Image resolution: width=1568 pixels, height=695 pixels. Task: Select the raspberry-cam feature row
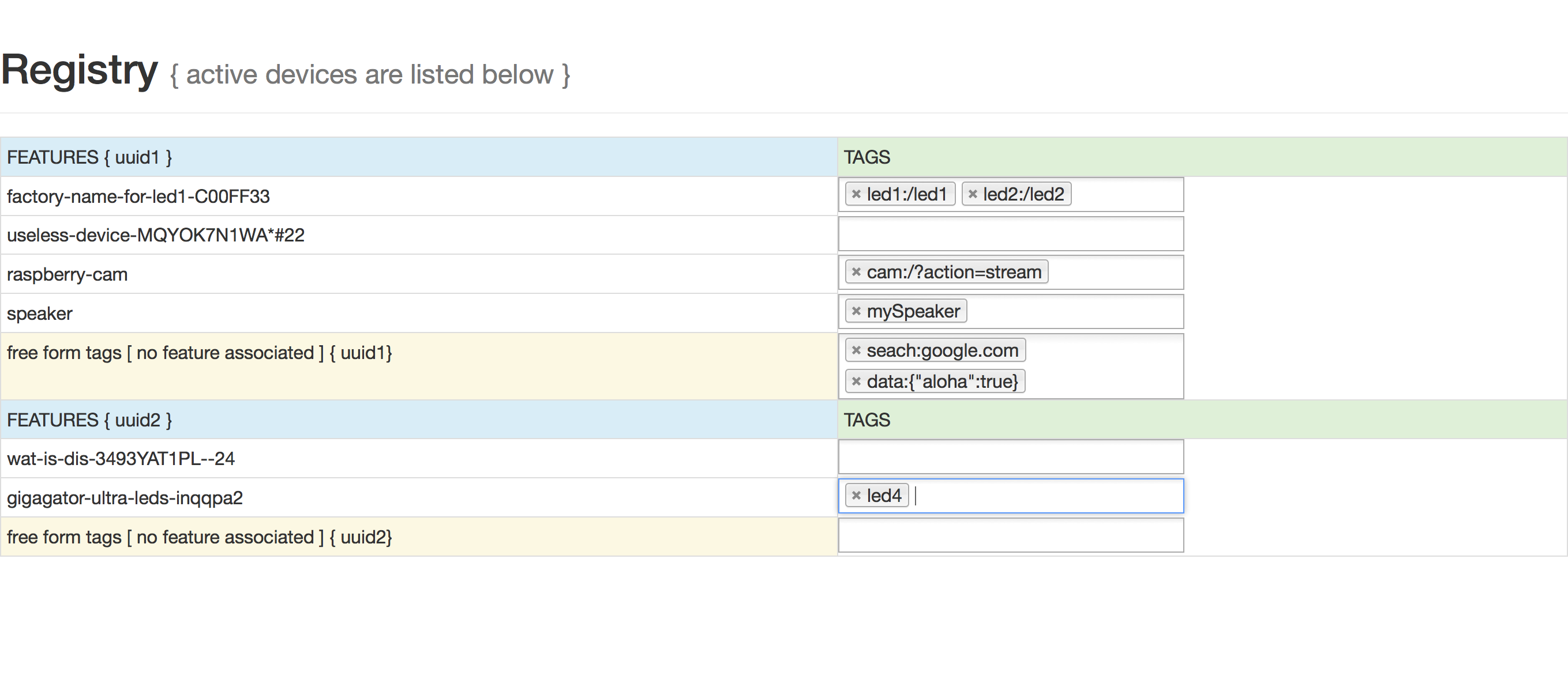pos(67,274)
